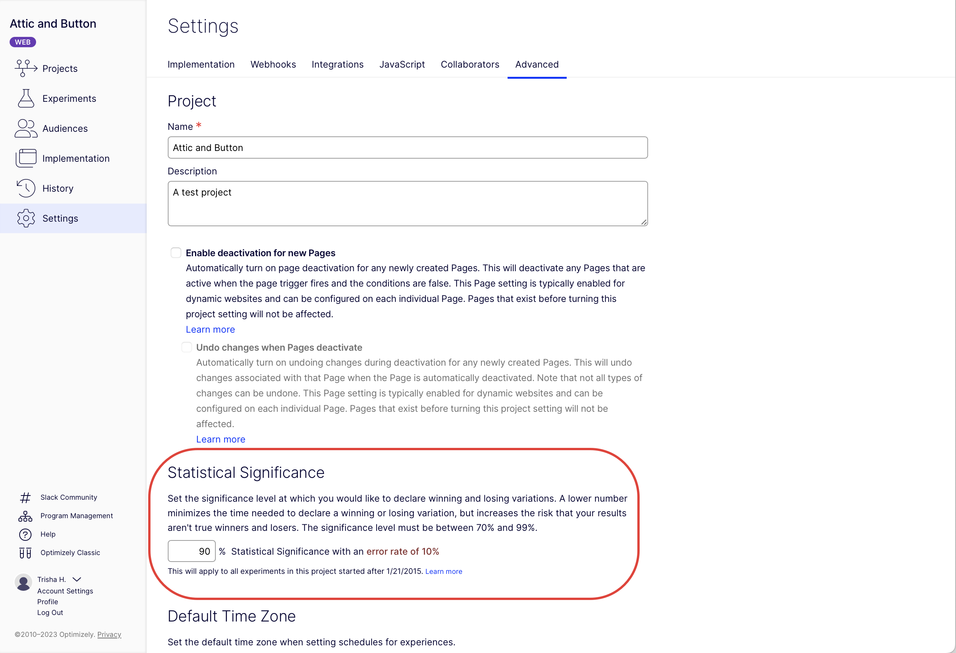Select the JavaScript tab
The width and height of the screenshot is (956, 653).
coord(402,65)
